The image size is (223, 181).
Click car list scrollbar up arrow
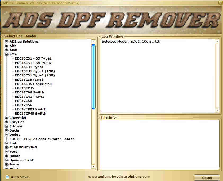[93, 42]
